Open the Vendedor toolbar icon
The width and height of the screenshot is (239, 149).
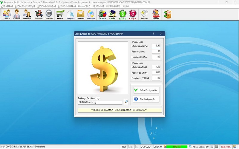click(x=27, y=14)
